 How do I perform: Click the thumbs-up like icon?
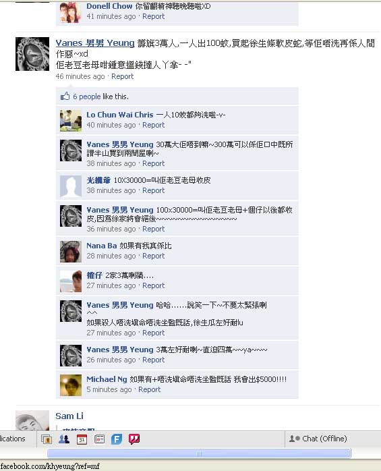point(65,96)
